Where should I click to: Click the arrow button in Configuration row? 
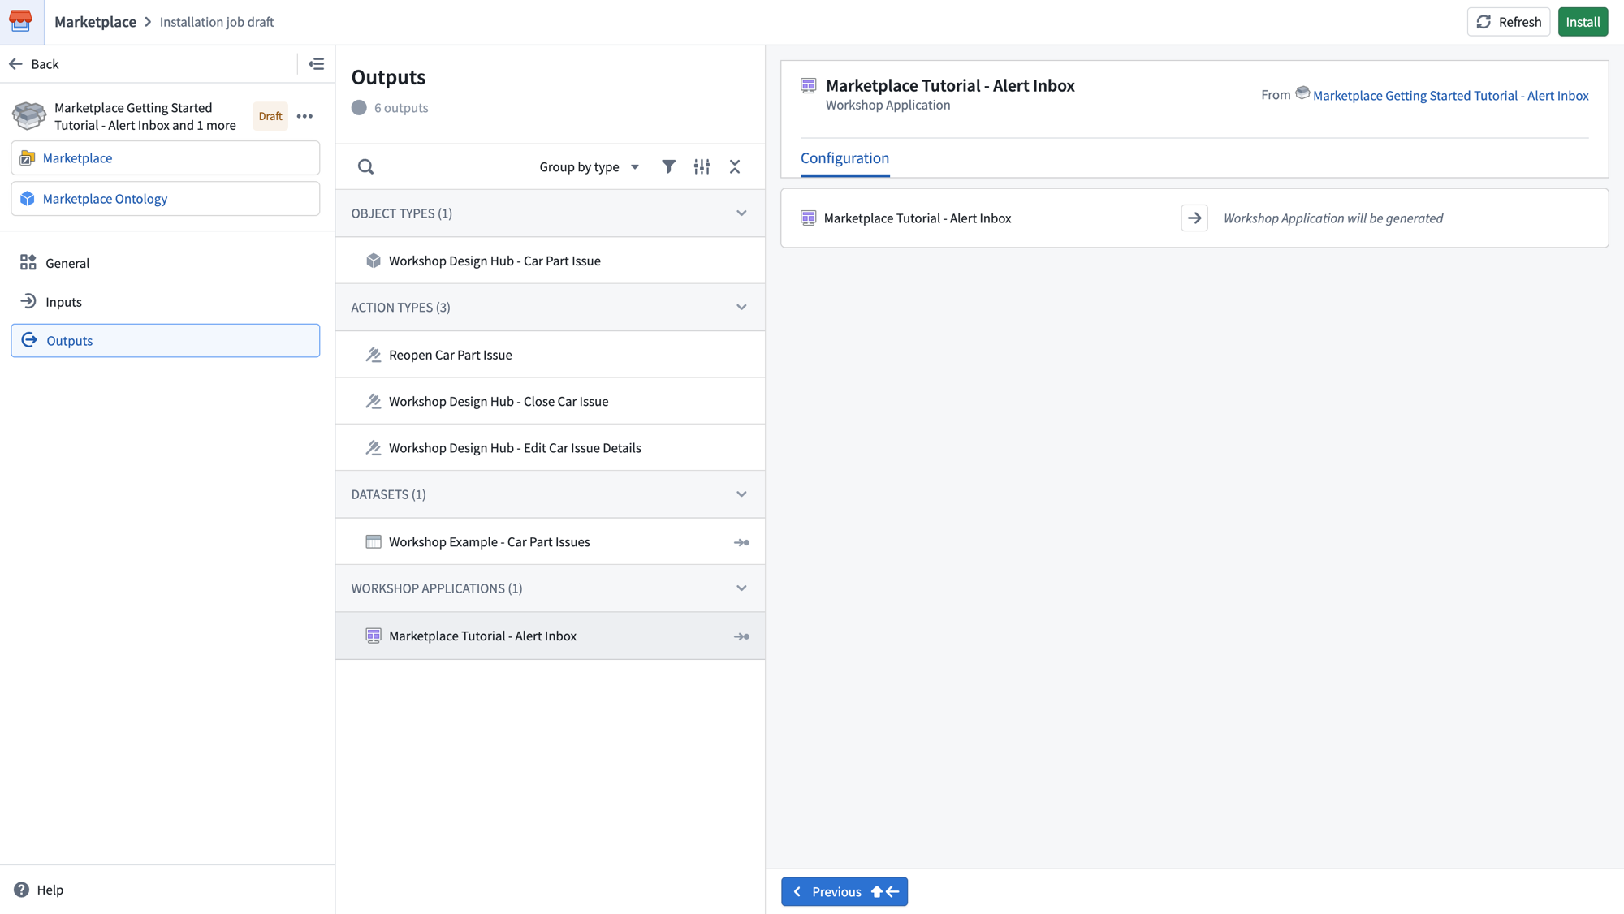[1194, 218]
